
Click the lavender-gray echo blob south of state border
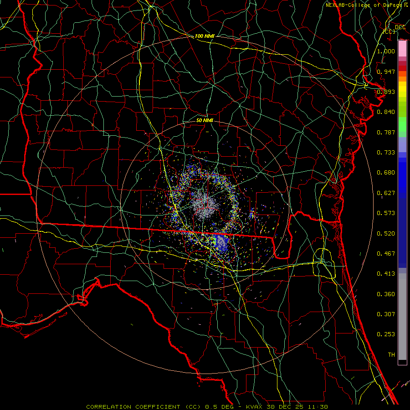(x=221, y=242)
